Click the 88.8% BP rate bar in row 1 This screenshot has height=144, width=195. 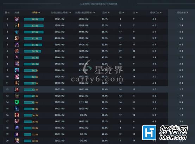tap(34, 19)
